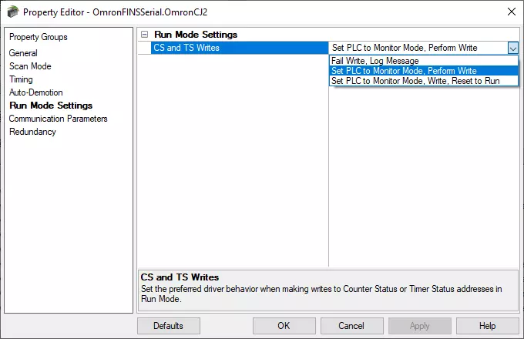524x339 pixels.
Task: Select Run Mode Settings property group
Action: click(x=51, y=106)
